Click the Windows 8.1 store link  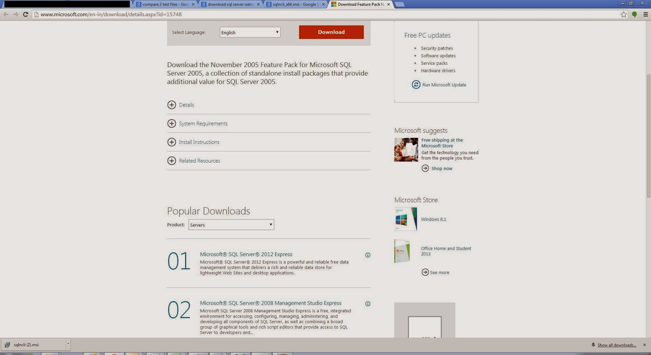point(434,220)
